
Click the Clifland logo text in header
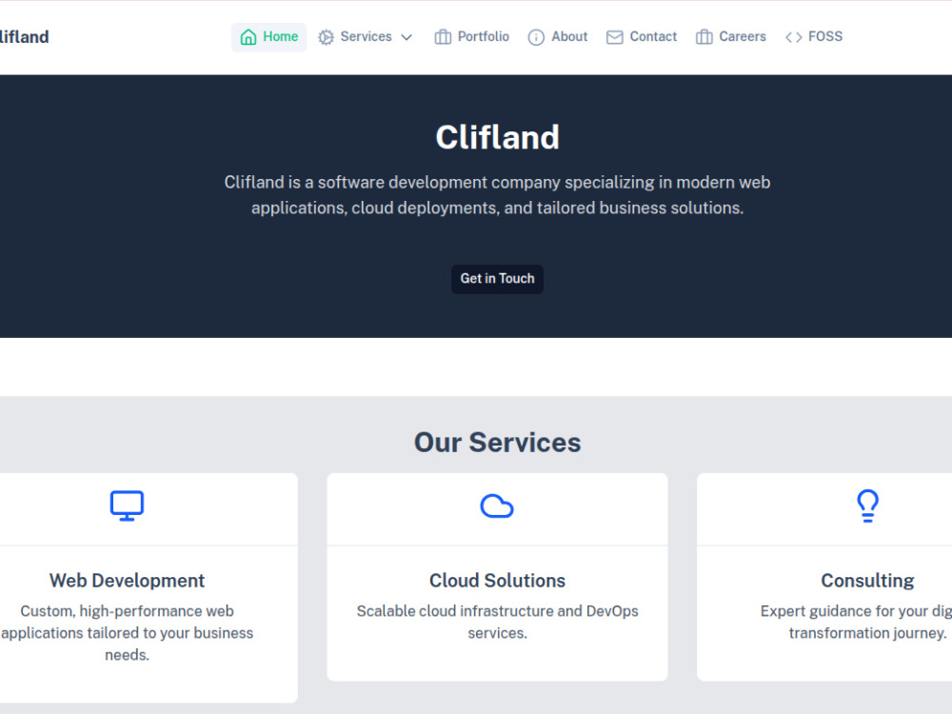coord(25,37)
